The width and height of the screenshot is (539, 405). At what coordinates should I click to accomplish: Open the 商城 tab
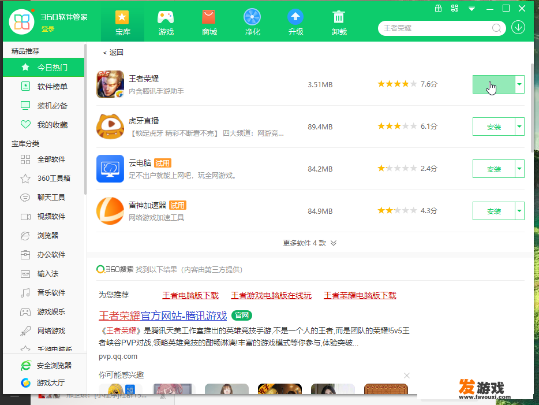click(209, 23)
